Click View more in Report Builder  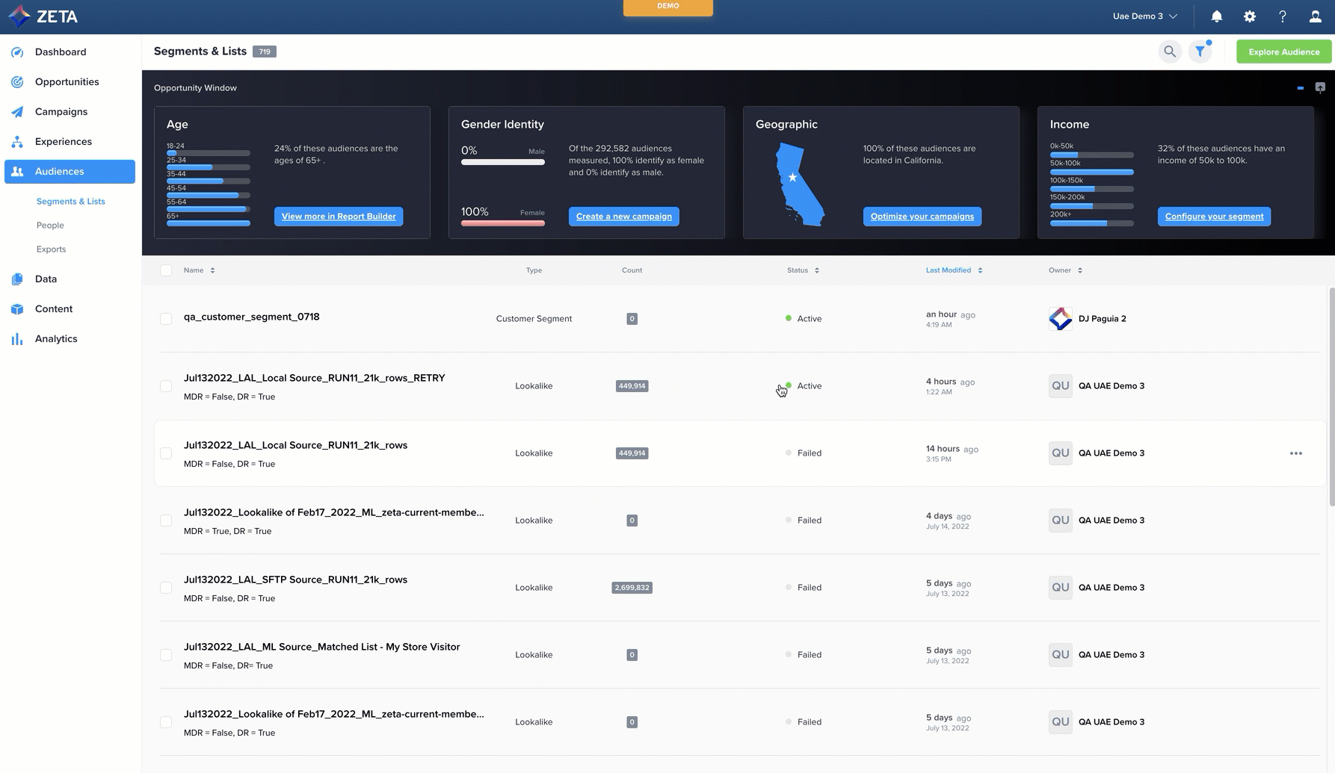[x=339, y=217]
